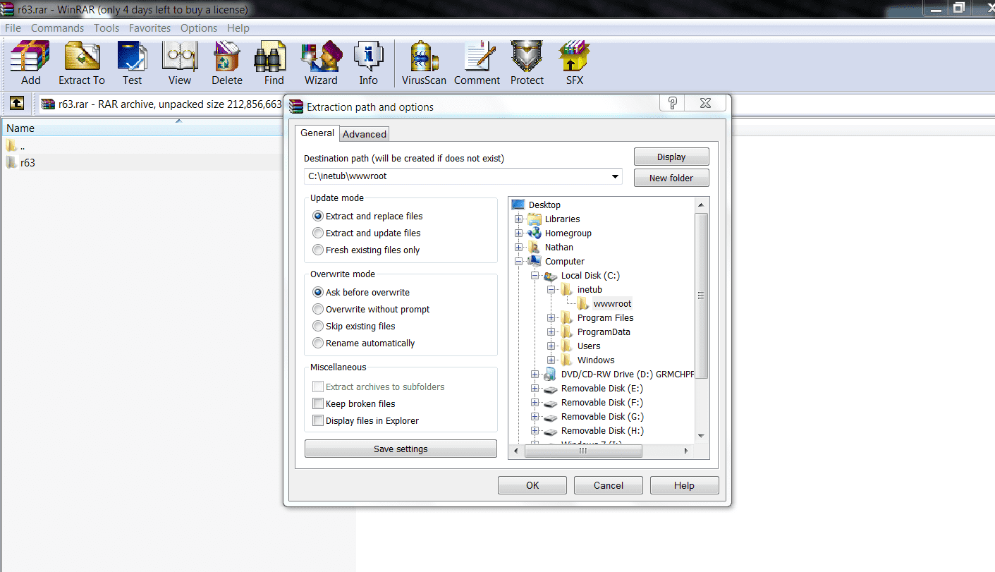
Task: Click the Computer icon in tree
Action: (535, 261)
